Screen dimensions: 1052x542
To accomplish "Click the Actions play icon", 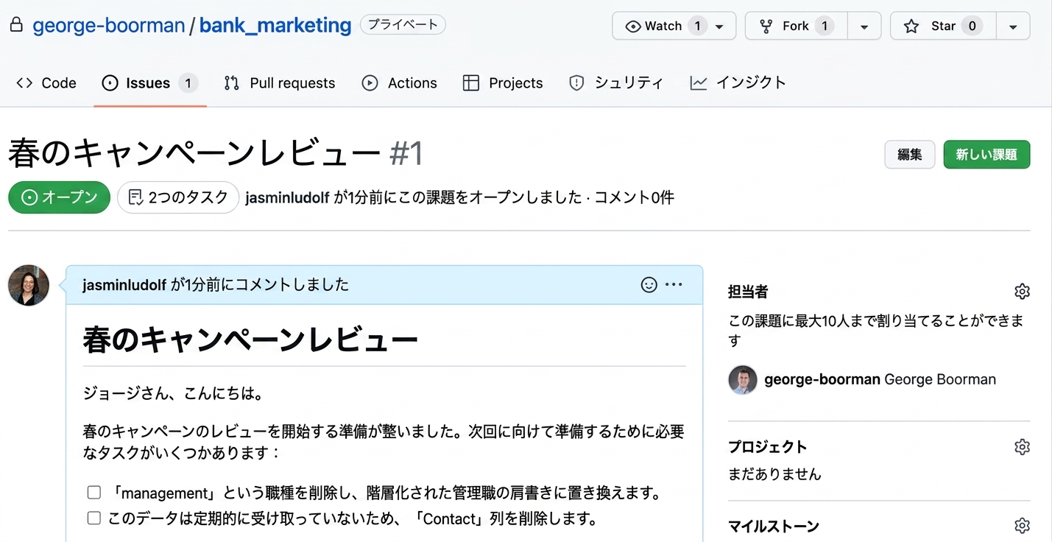I will click(370, 83).
